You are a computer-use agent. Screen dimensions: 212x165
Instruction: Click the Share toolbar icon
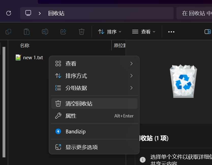(63, 32)
